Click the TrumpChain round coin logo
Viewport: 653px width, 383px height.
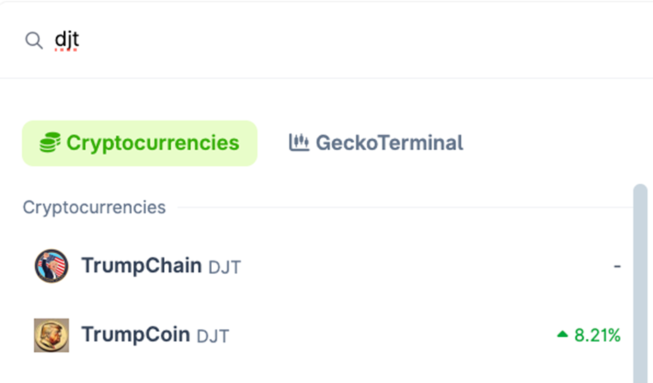(51, 266)
